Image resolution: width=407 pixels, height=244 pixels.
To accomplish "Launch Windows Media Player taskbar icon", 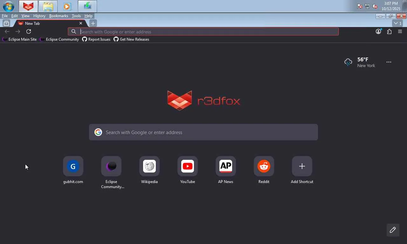I will click(x=67, y=6).
